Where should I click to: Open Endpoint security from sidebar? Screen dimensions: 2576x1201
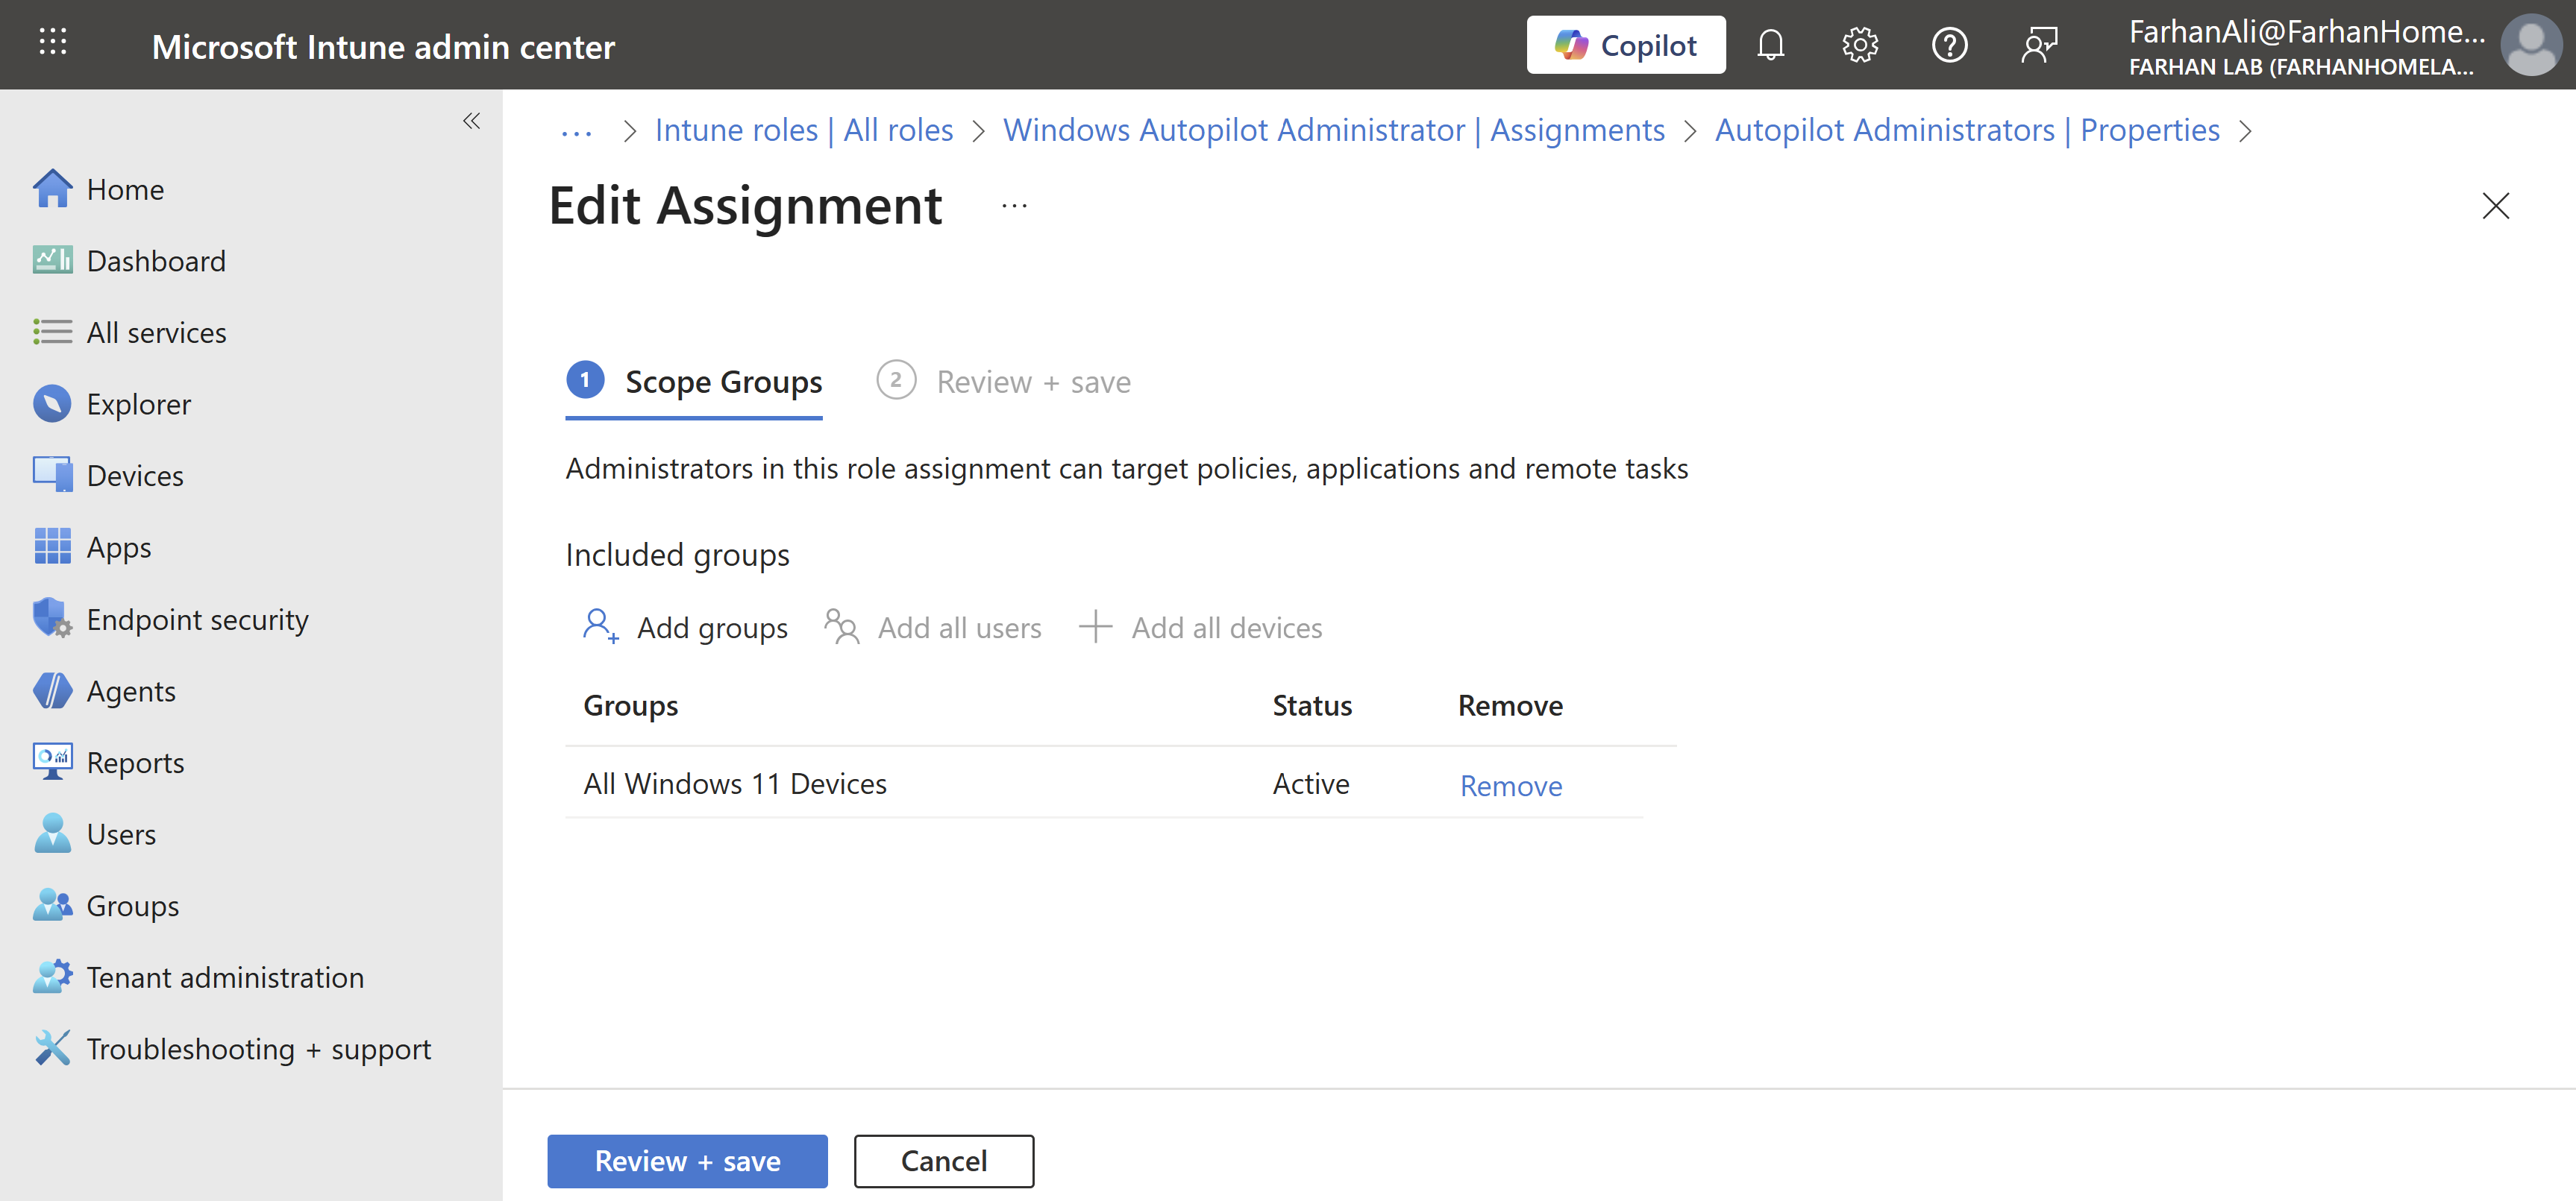(x=197, y=620)
